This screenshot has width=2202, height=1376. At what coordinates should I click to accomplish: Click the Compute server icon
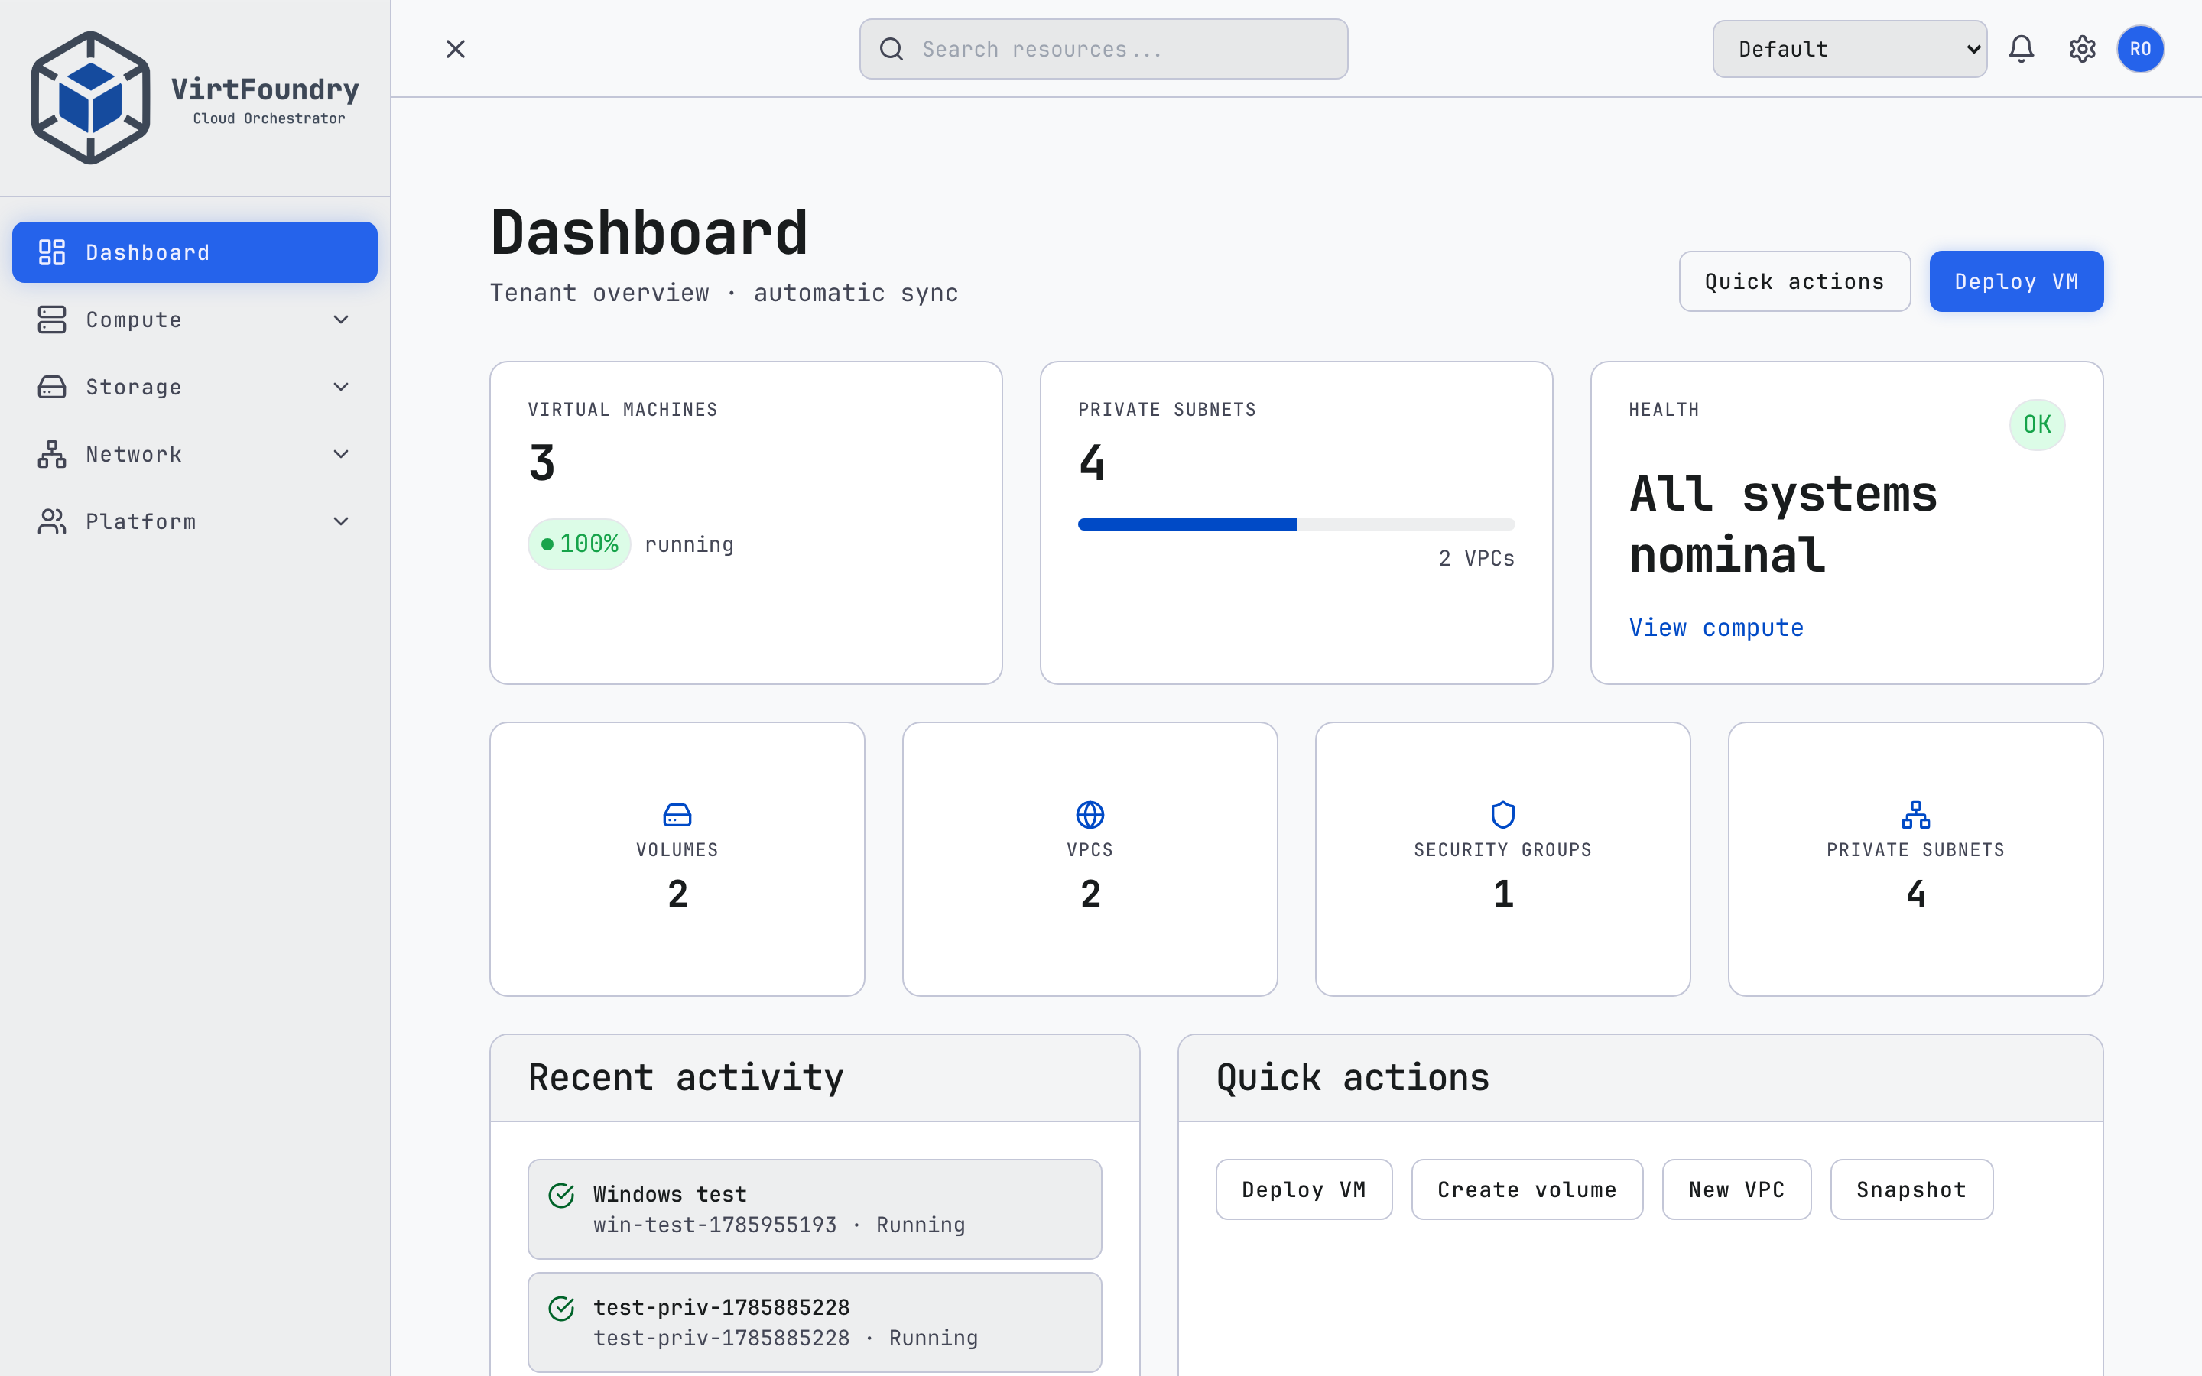point(52,320)
